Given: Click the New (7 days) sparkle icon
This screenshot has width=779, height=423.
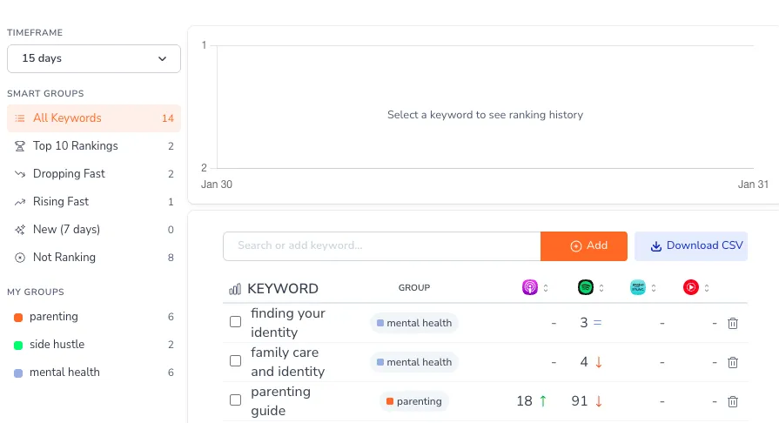Looking at the screenshot, I should [x=20, y=230].
